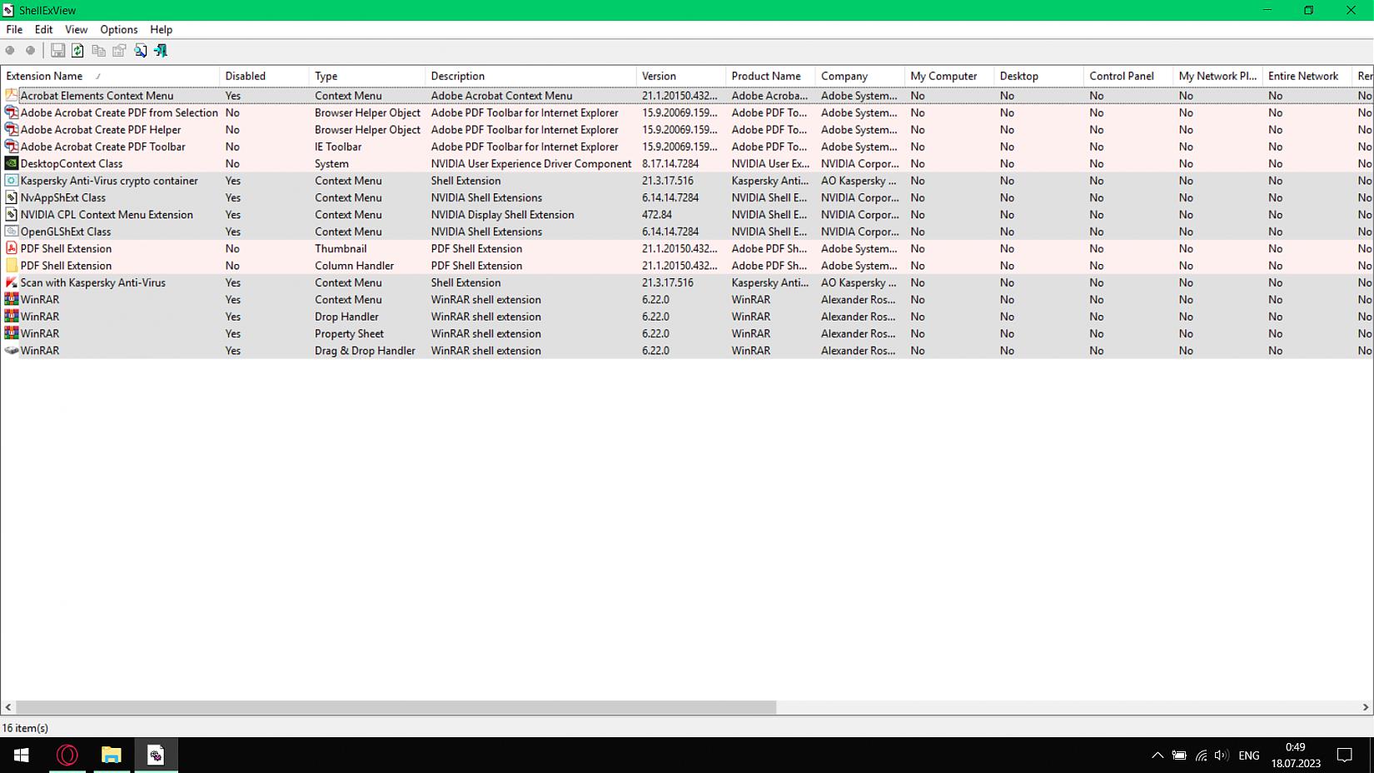Click the Scan with Kaspersky Anti-Virus icon
1374x773 pixels.
12,283
